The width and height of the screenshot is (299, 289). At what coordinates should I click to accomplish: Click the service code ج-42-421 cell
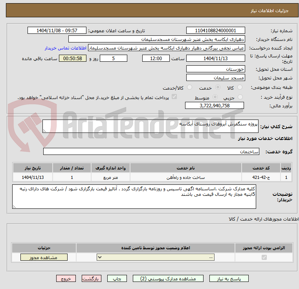[260, 177]
